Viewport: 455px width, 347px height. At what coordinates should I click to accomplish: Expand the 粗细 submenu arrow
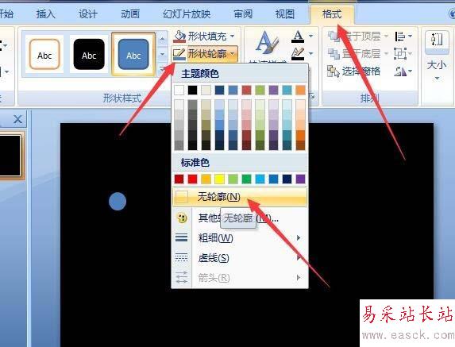tap(299, 238)
